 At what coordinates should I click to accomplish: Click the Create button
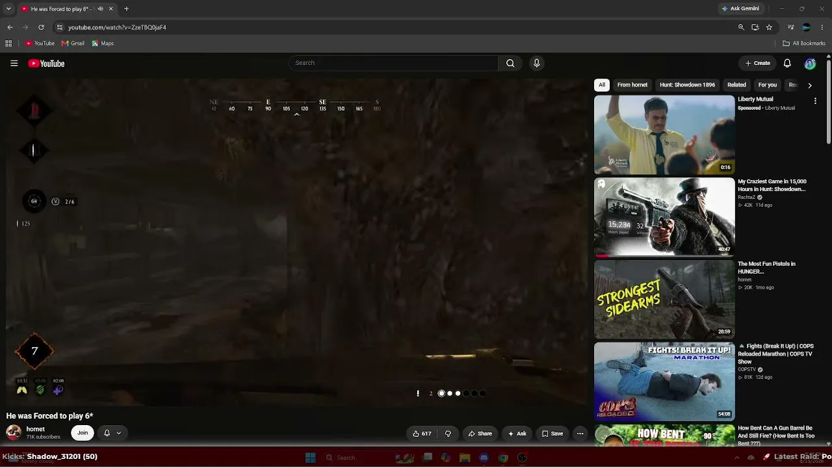[x=758, y=63]
